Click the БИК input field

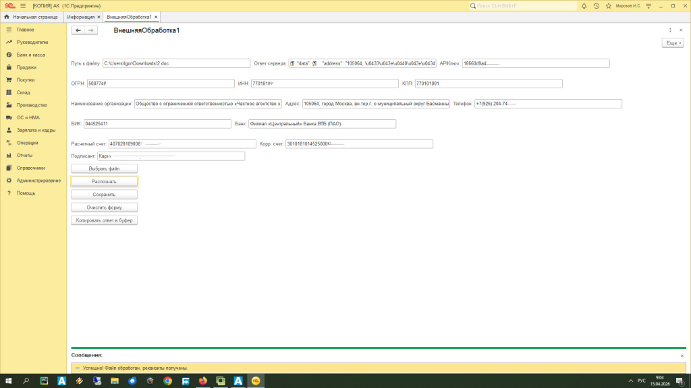[x=157, y=124]
